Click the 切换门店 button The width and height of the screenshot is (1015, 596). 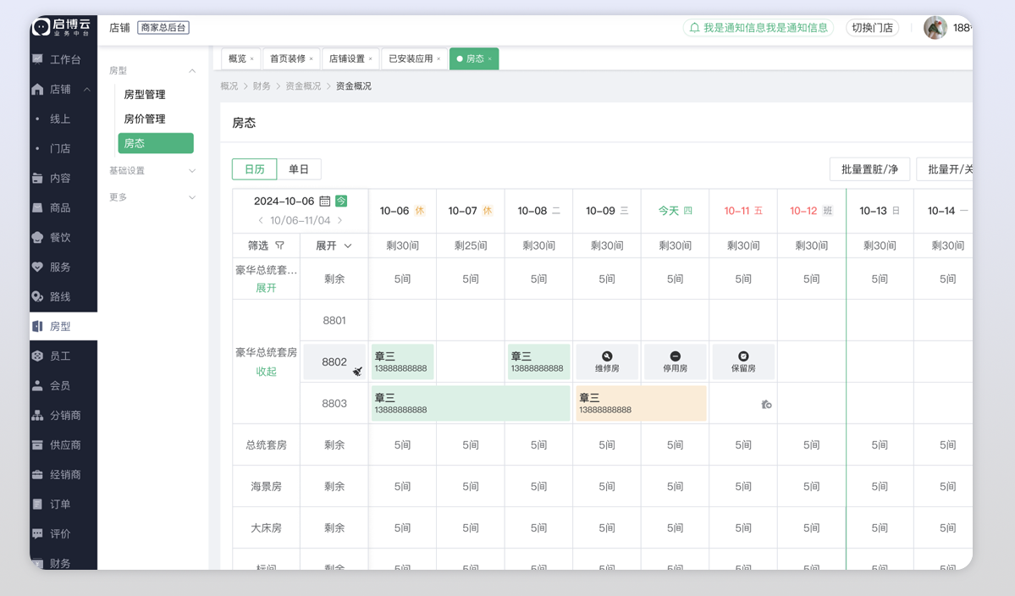(872, 28)
